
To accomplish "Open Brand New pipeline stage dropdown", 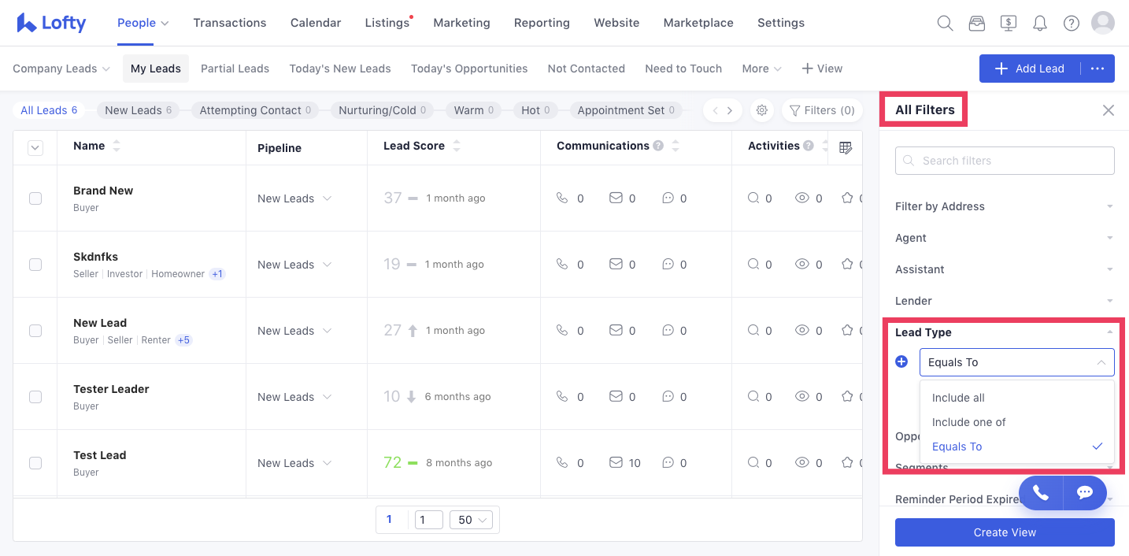I will point(294,198).
